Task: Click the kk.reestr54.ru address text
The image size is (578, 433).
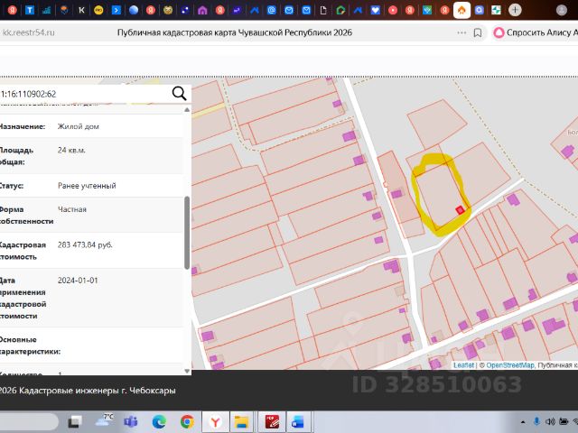Action: 29,32
